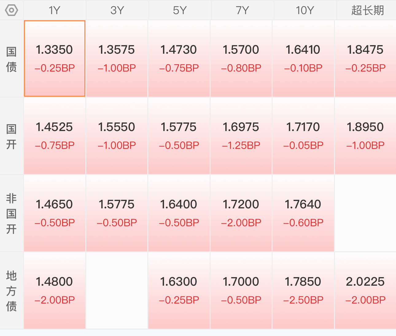Viewport: 396px width, 336px height.
Task: Open 国债 超长期 cell 1.8475
Action: (x=365, y=59)
